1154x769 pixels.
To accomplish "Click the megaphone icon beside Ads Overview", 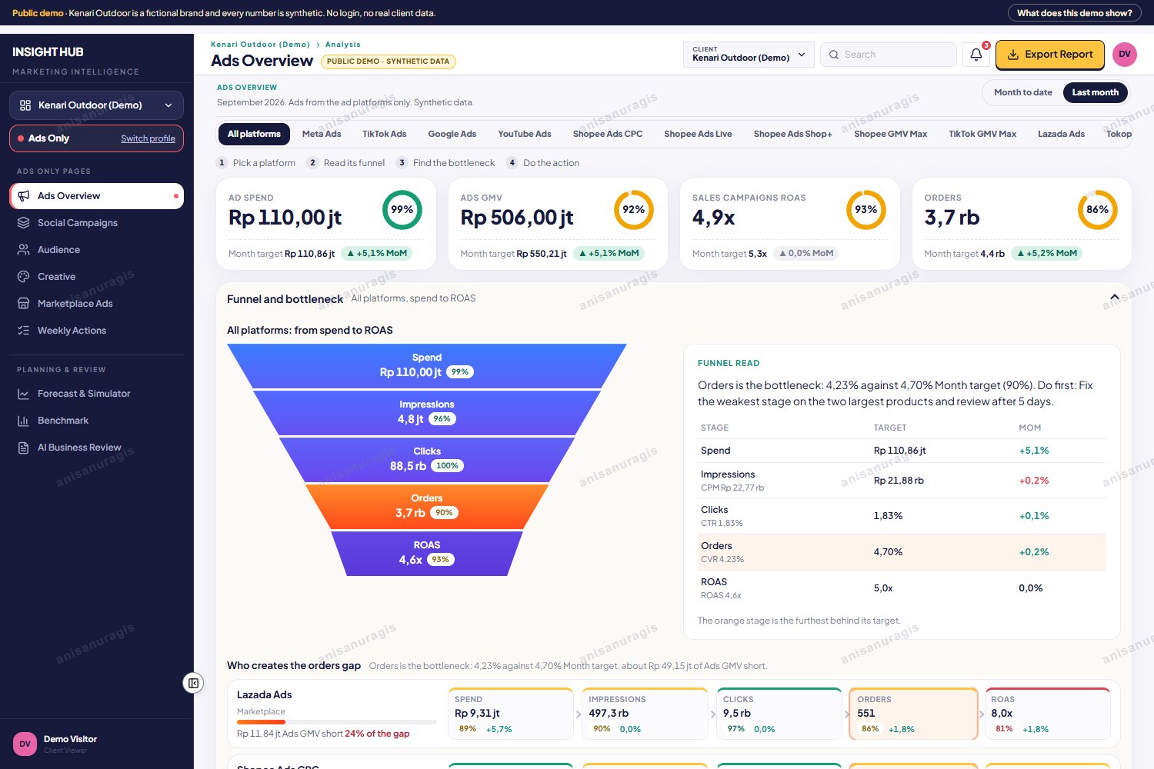I will pyautogui.click(x=24, y=196).
